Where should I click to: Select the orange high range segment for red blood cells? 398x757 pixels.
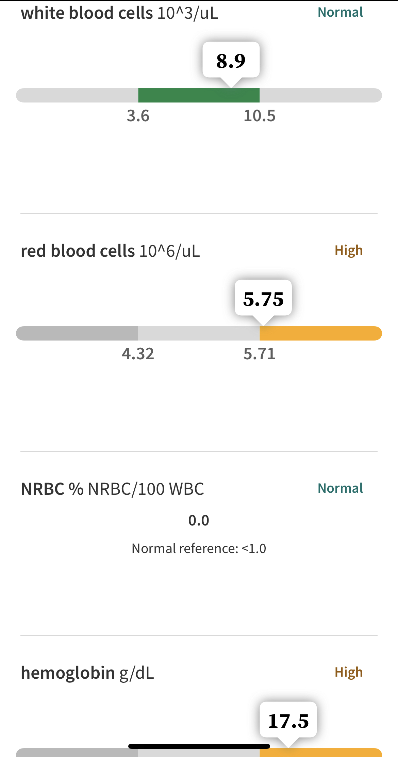point(321,333)
